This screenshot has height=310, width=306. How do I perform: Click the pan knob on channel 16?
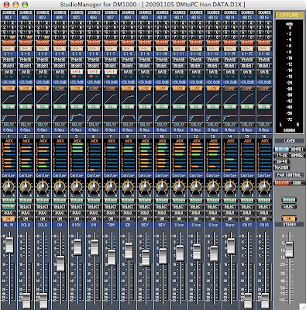click(x=264, y=187)
